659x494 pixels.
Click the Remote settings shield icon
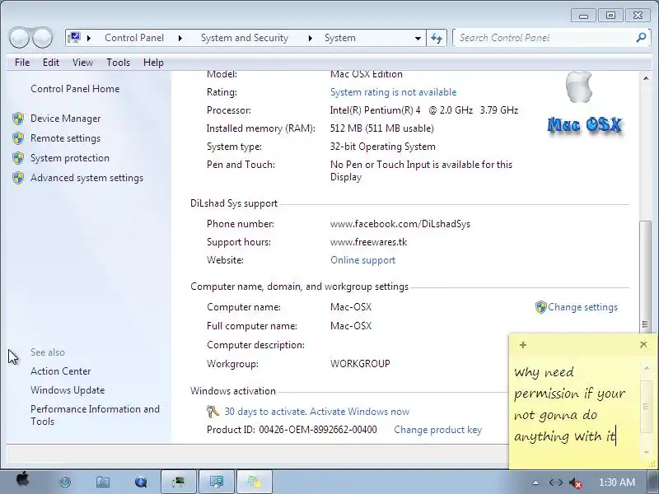(18, 138)
